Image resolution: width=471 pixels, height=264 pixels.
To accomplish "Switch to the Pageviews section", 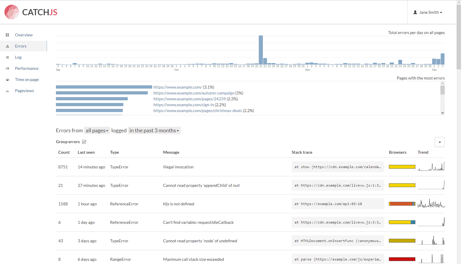I will pyautogui.click(x=24, y=91).
